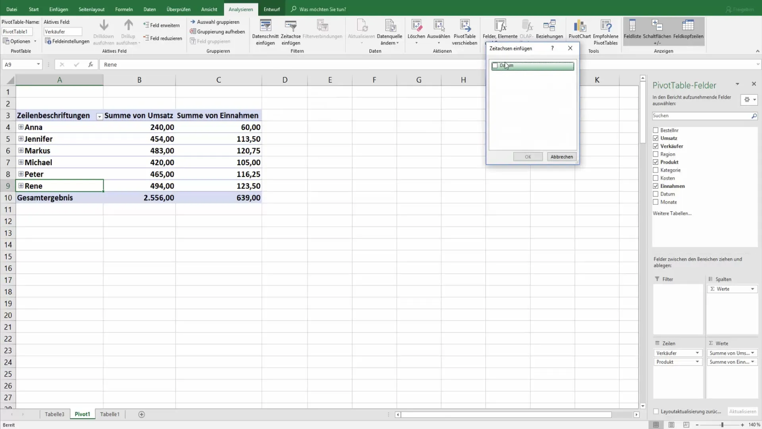Switch to Normal view in status bar
This screenshot has height=429, width=762.
pyautogui.click(x=656, y=425)
